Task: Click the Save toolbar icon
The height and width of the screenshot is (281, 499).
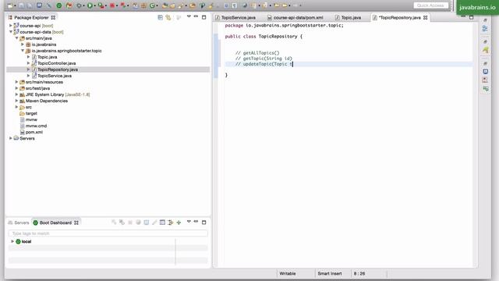Action: pos(21,5)
